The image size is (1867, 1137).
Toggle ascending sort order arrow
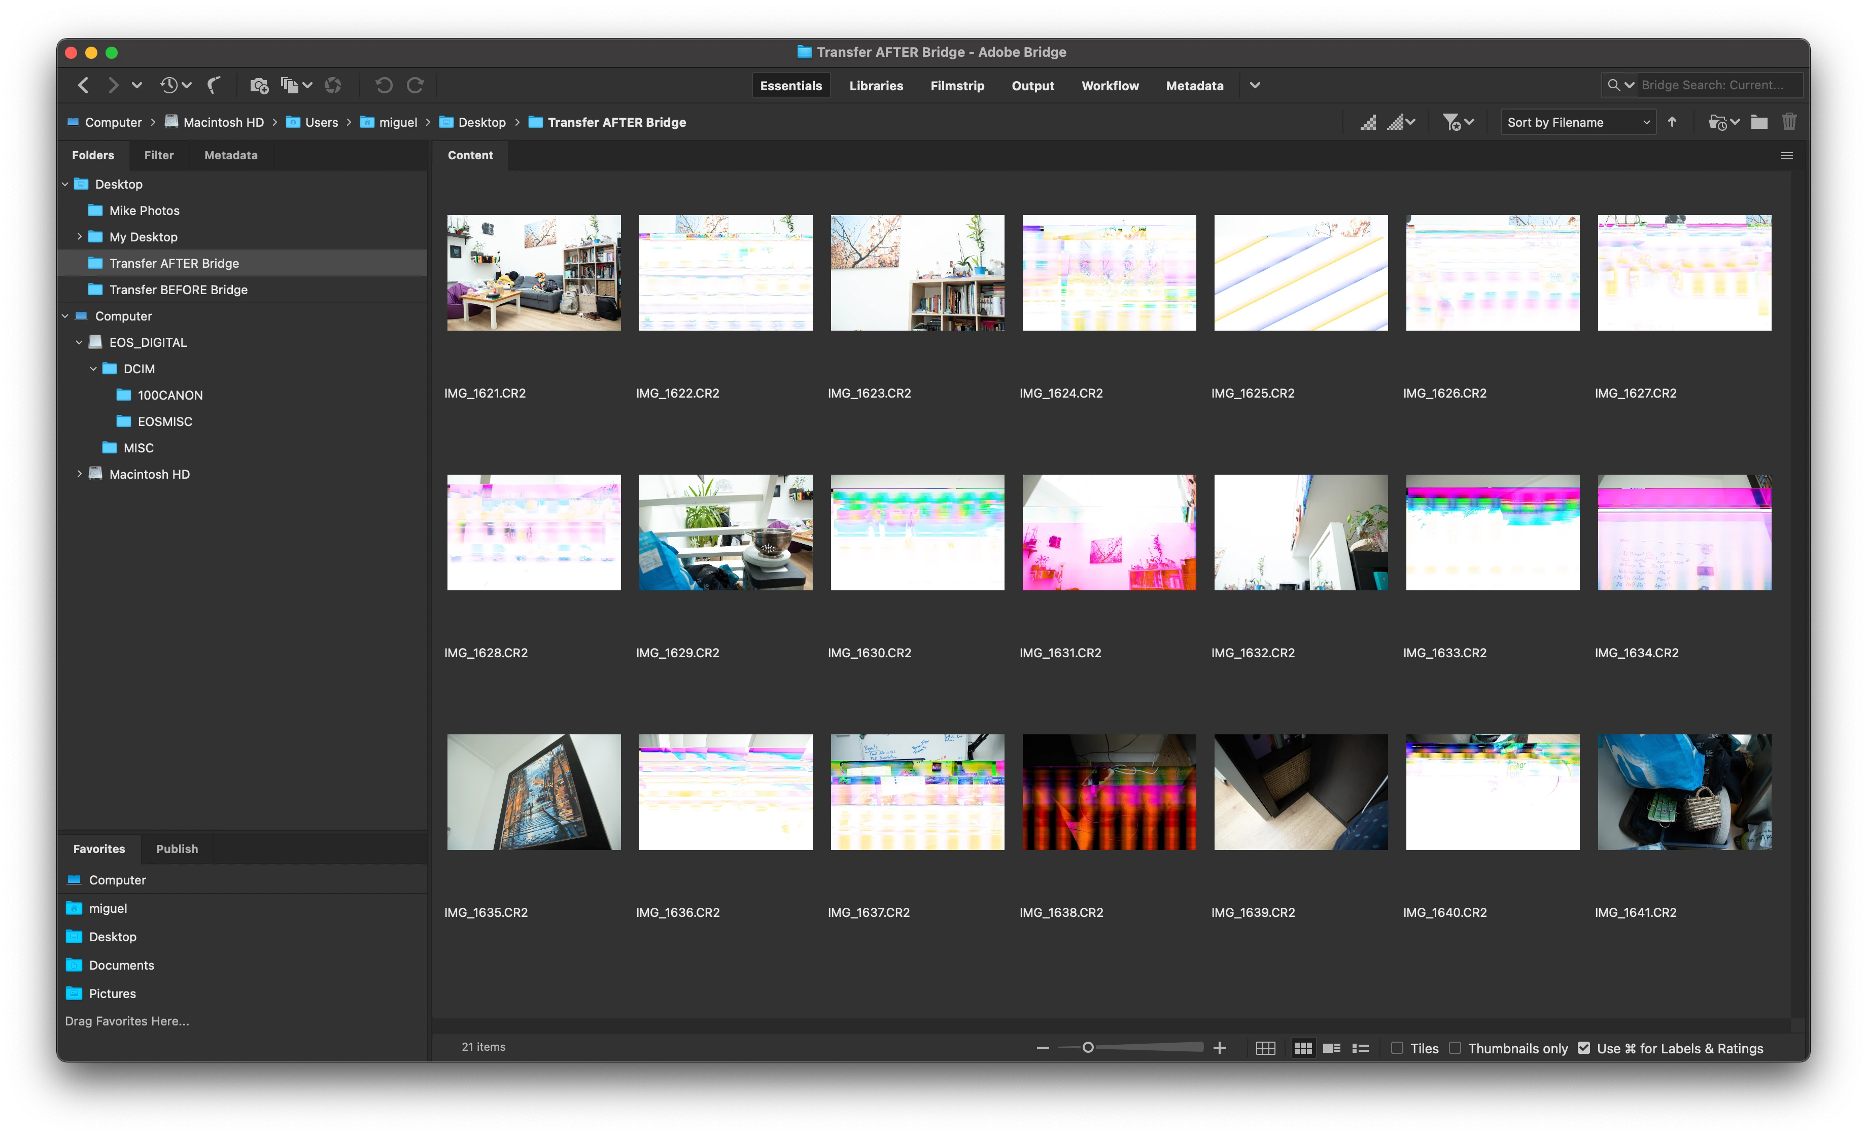click(1672, 122)
